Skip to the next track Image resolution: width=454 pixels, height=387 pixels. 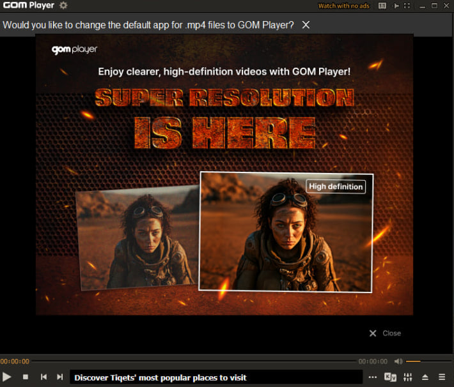[x=60, y=377]
